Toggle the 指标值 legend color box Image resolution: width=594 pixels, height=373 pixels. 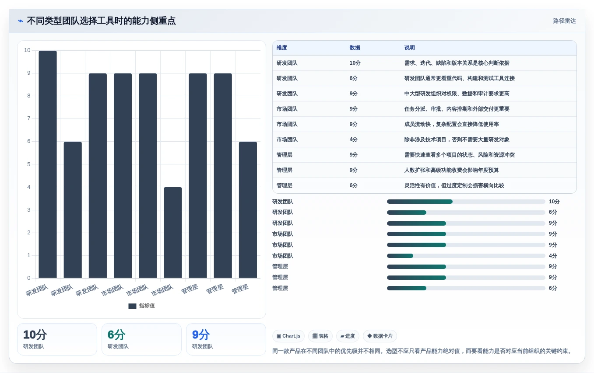[x=132, y=306]
